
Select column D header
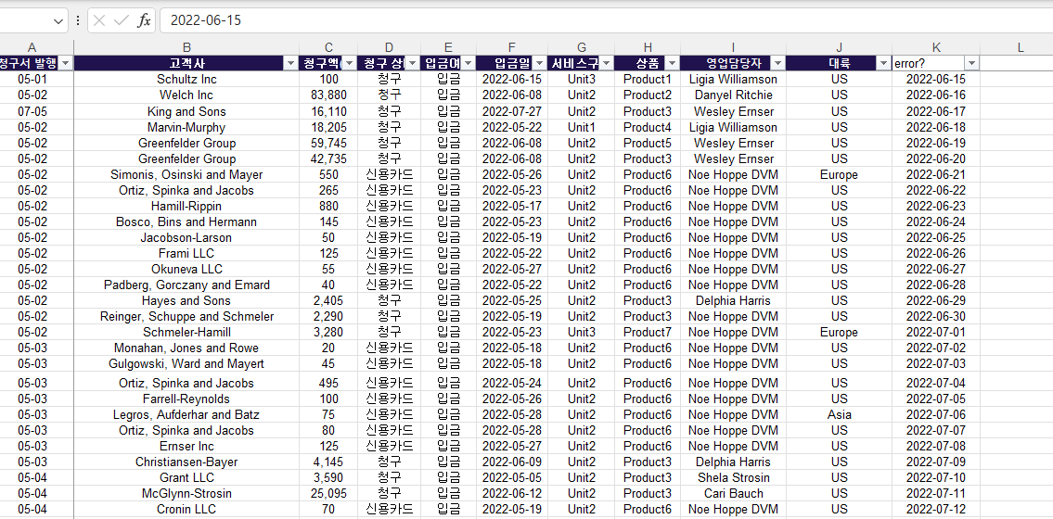389,47
